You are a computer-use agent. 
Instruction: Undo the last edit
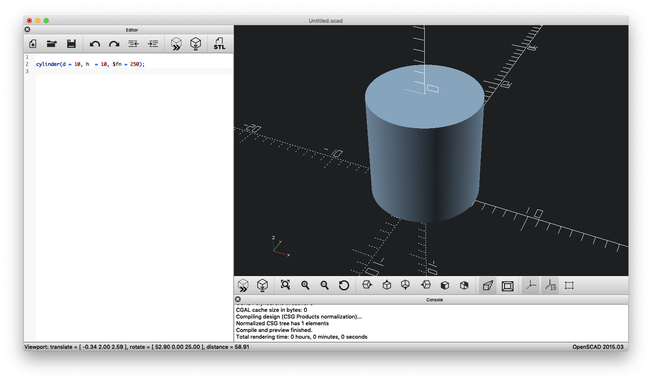click(x=95, y=43)
